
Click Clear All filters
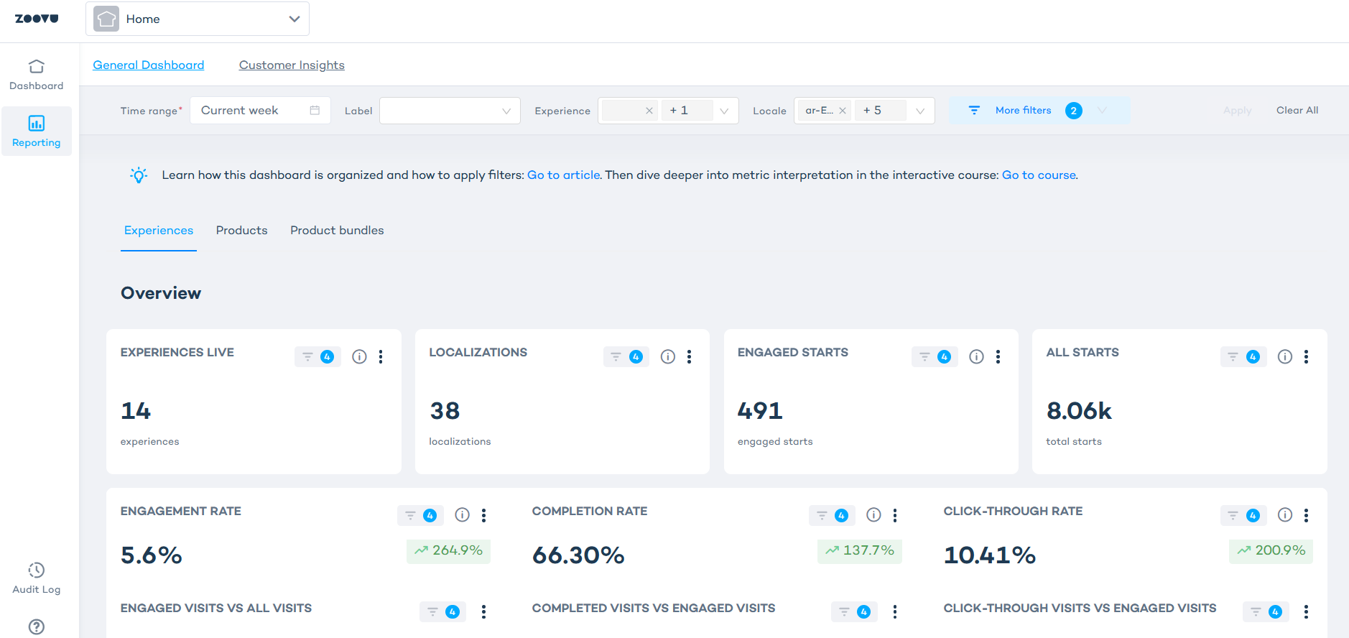[x=1297, y=110]
